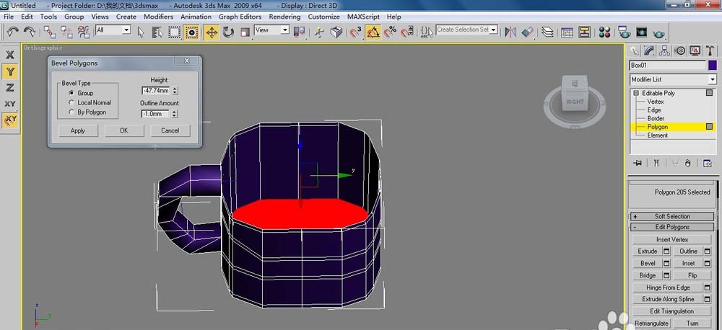Toggle Pin Stack below modifier list
Image resolution: width=722 pixels, height=330 pixels.
[638, 163]
